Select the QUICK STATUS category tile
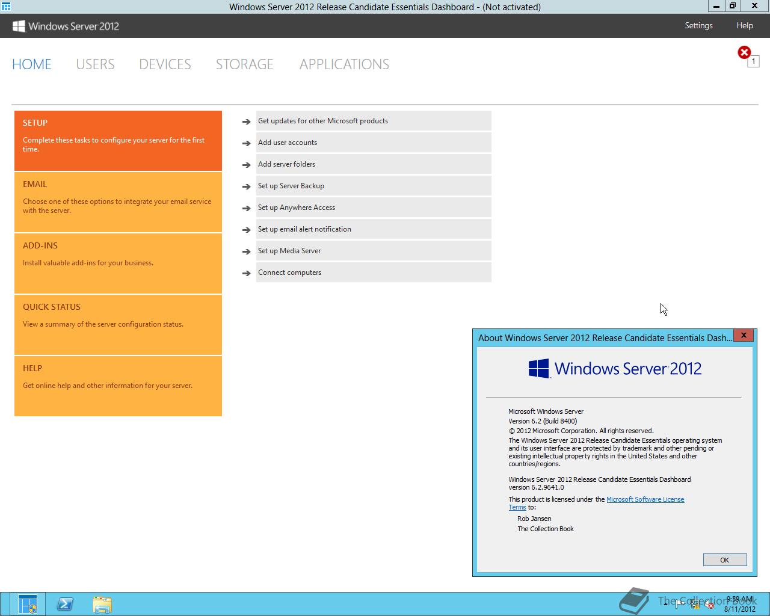 118,325
